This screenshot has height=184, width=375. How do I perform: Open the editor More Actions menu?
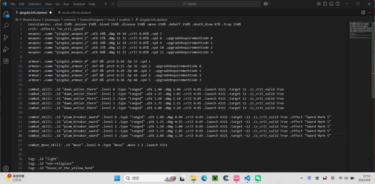[x=369, y=12]
